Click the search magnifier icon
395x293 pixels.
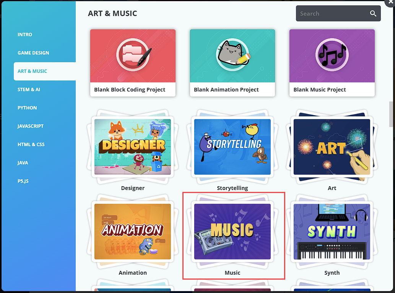pyautogui.click(x=373, y=14)
